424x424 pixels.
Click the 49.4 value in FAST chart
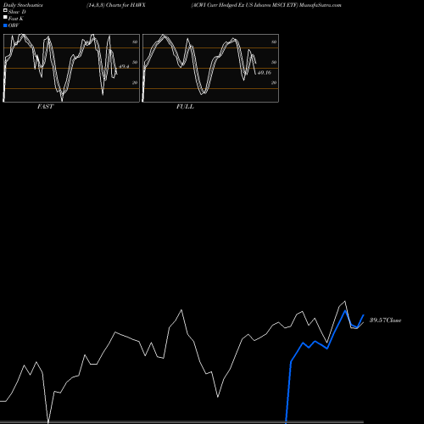point(124,66)
